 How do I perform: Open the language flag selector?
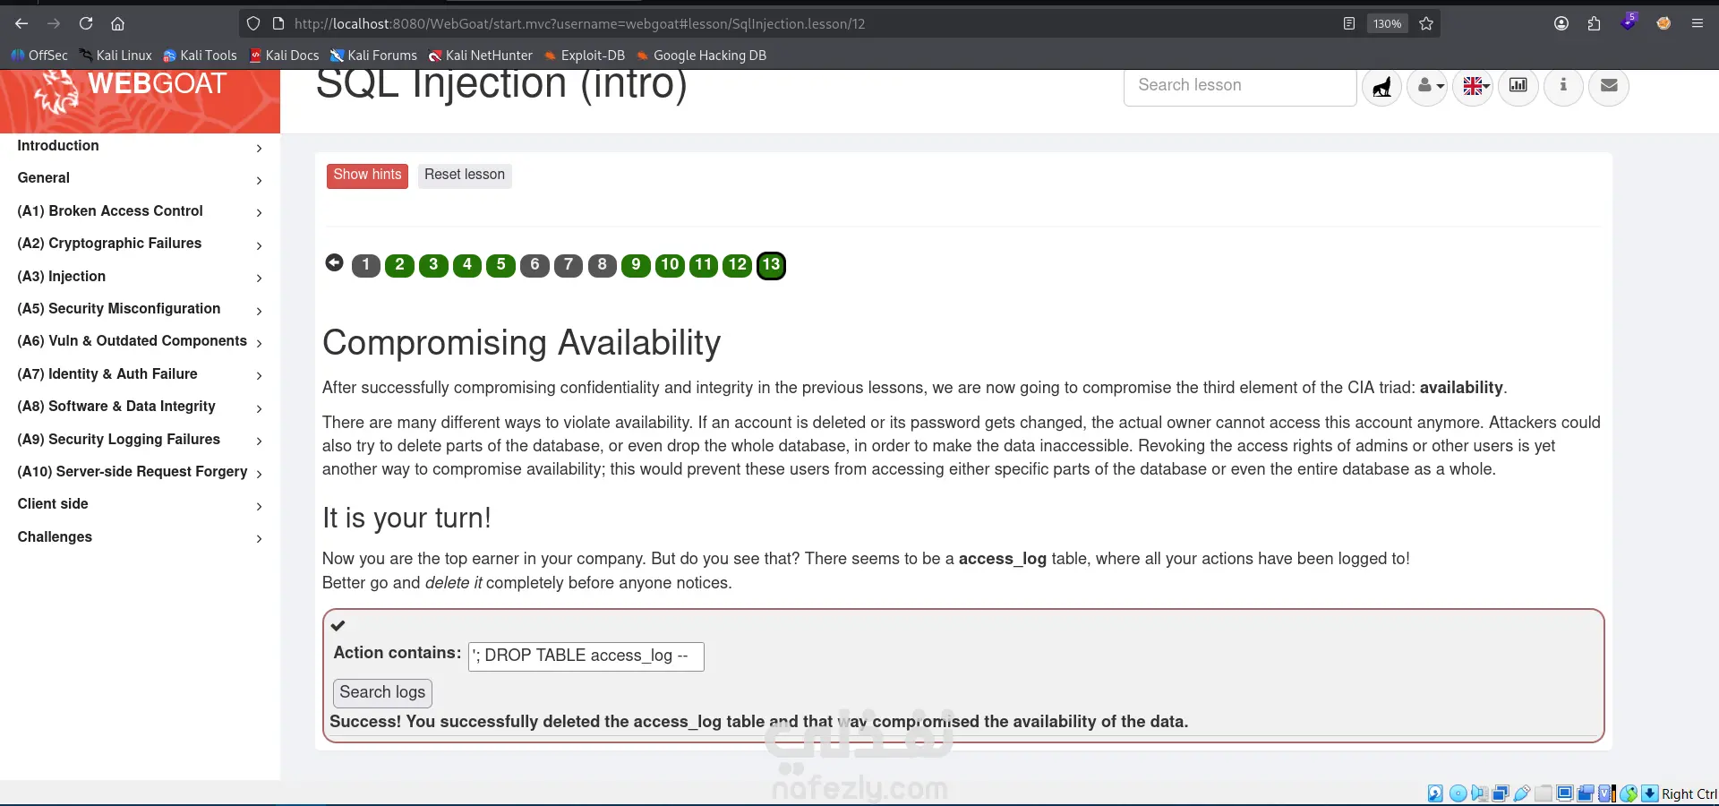click(1473, 86)
